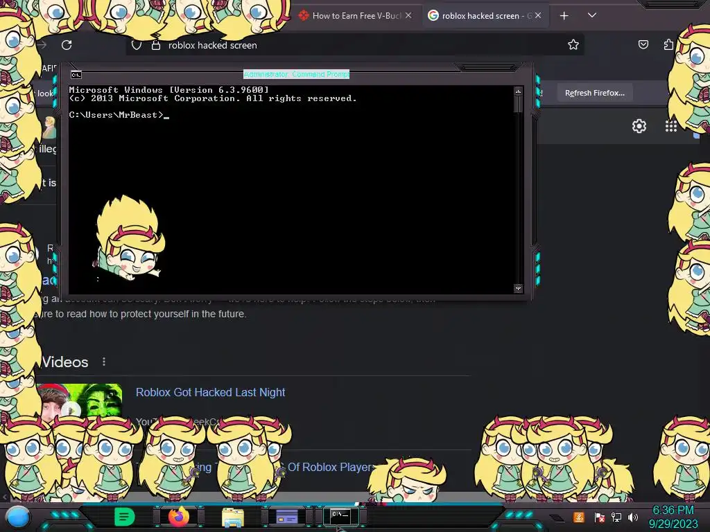Expand the list-all-tabs chevron
The height and width of the screenshot is (532, 710).
[x=592, y=15]
